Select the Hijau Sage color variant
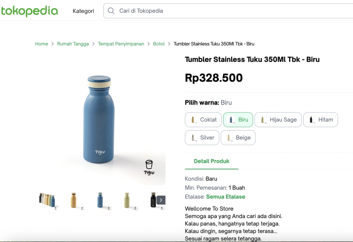 (278, 120)
